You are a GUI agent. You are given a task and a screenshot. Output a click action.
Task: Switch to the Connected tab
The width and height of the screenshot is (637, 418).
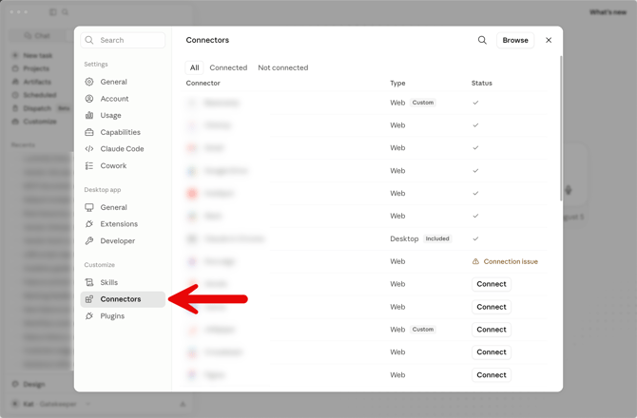pyautogui.click(x=228, y=67)
